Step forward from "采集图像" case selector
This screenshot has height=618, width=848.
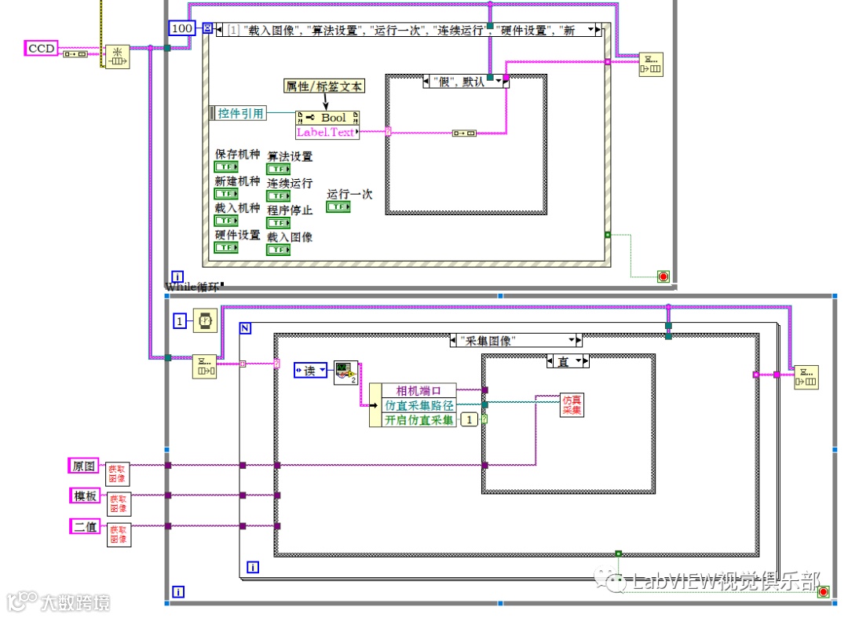[579, 340]
